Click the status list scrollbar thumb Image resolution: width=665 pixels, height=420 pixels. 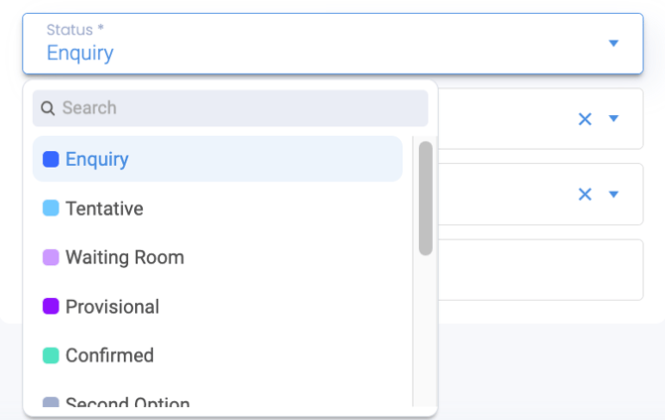click(426, 199)
